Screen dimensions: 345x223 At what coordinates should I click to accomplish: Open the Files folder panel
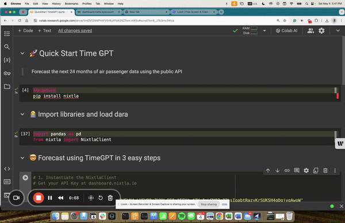[x=7, y=86]
